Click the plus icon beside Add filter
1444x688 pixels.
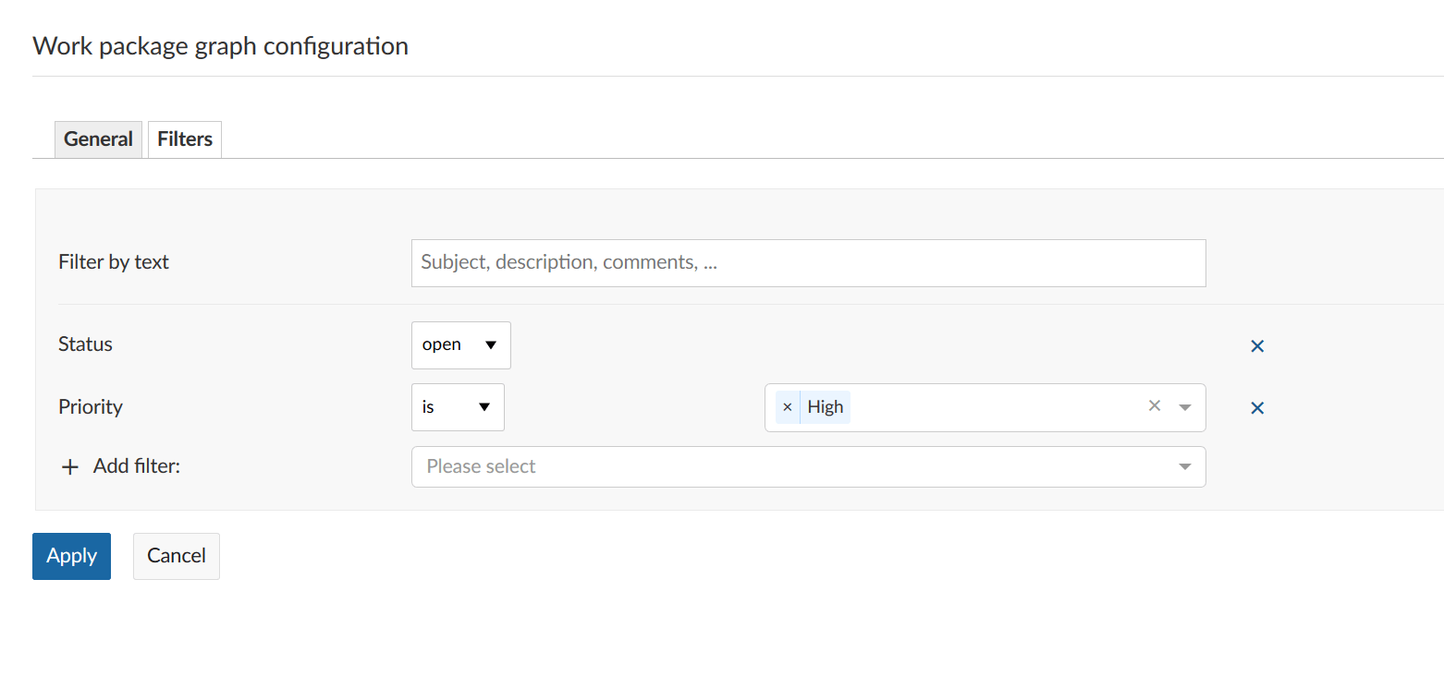70,467
